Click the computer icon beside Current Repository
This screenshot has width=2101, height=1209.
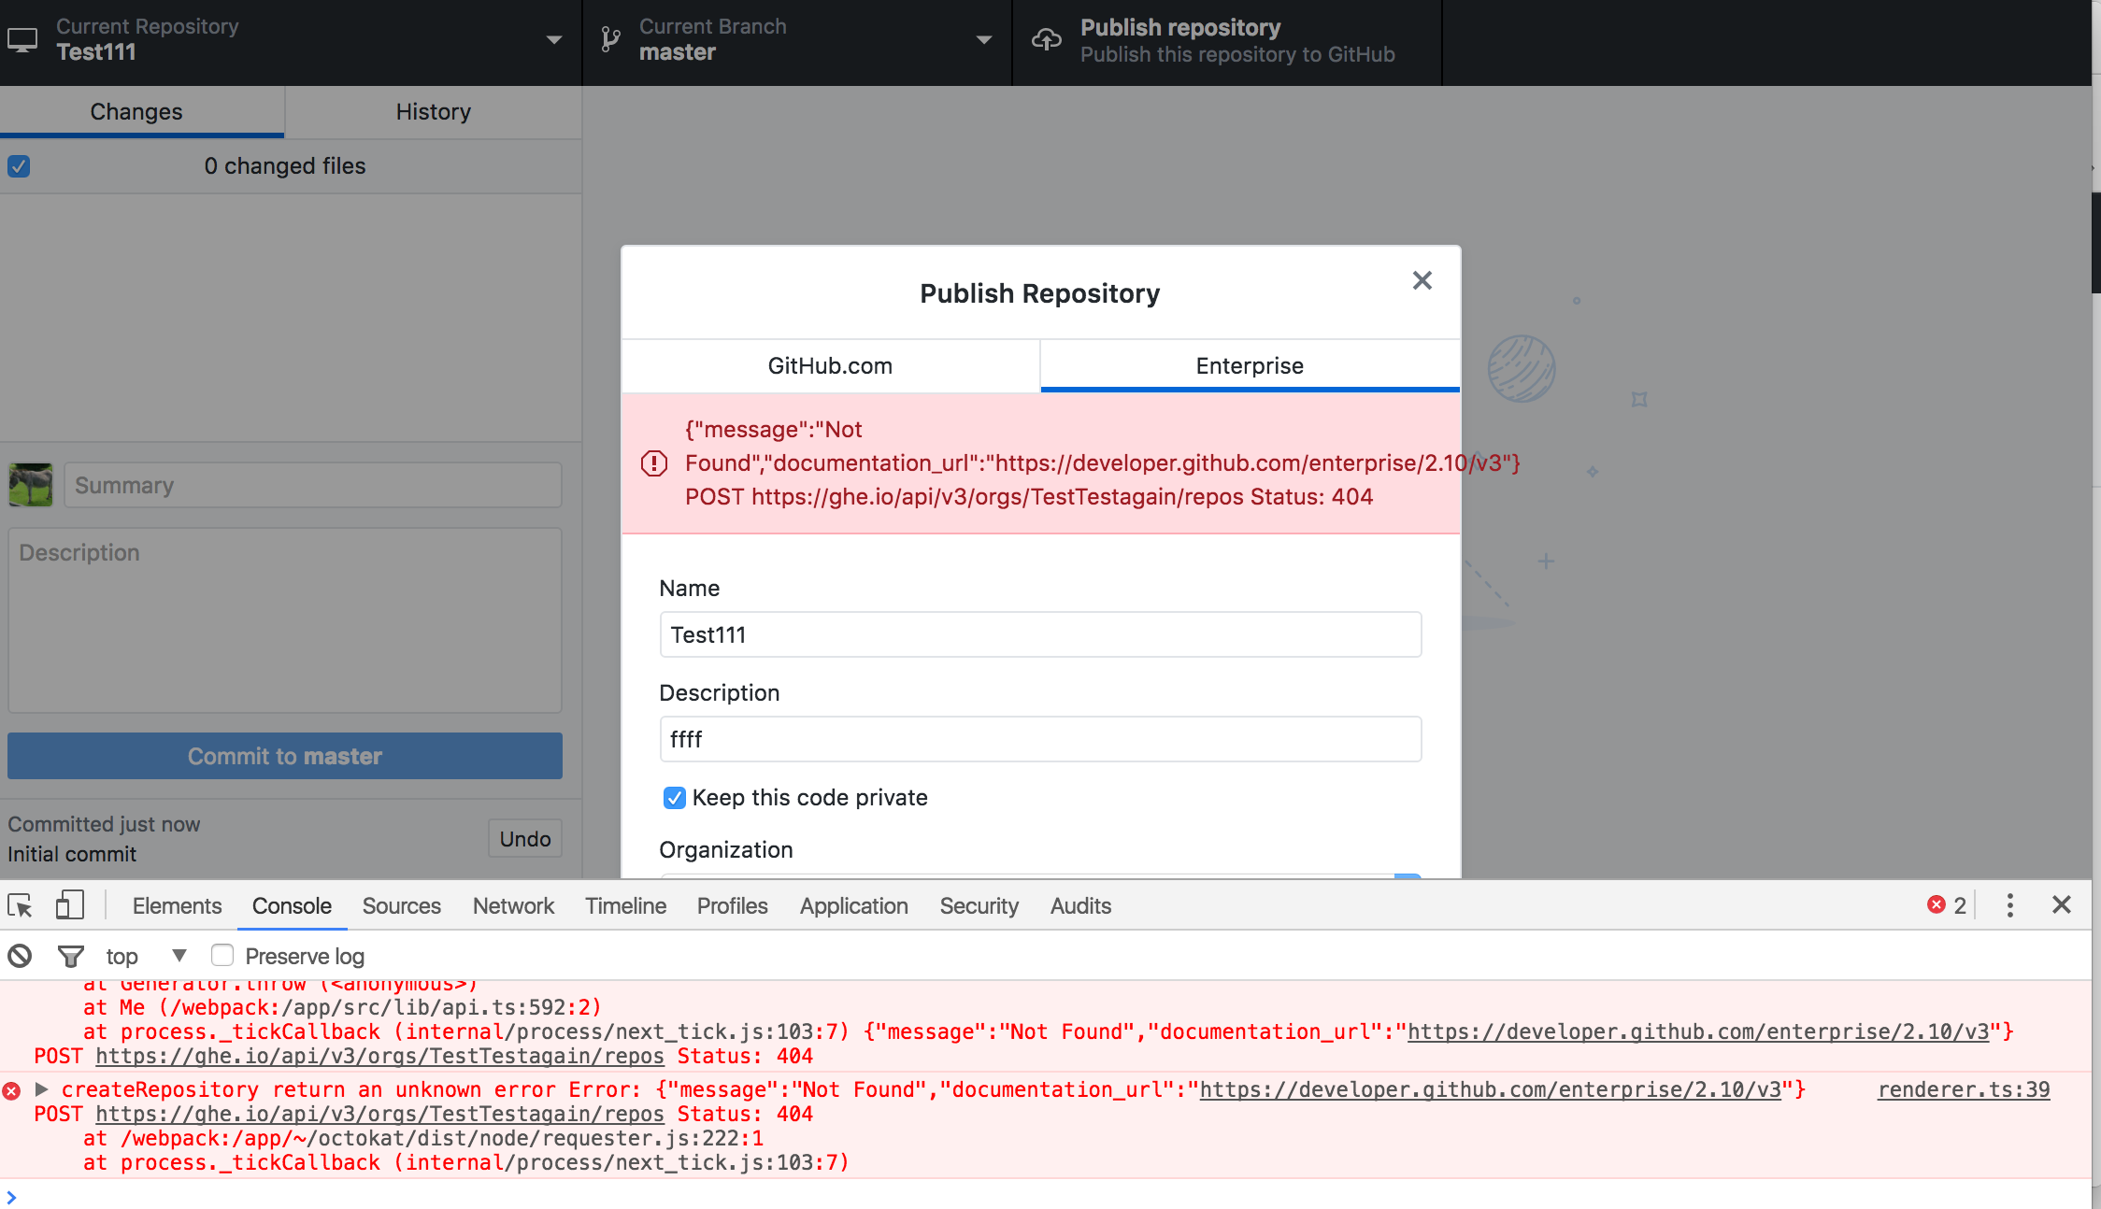22,39
